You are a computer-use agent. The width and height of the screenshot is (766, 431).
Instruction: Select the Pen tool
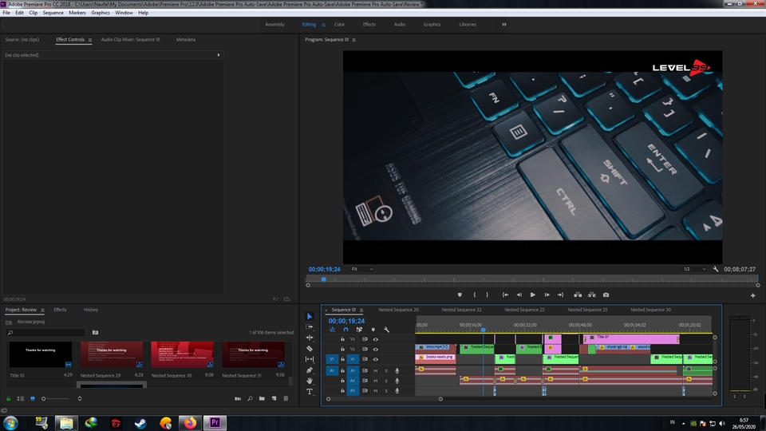tap(310, 370)
